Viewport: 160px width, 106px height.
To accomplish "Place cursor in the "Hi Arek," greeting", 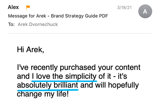I will tap(30, 50).
